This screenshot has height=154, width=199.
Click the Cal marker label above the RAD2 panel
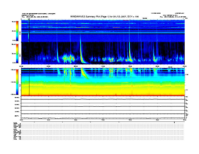click(x=29, y=19)
